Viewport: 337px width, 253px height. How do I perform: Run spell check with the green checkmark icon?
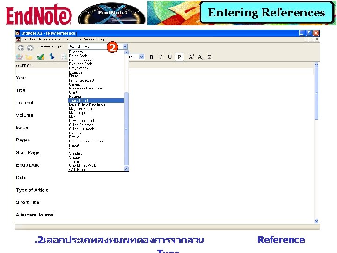tap(40, 57)
